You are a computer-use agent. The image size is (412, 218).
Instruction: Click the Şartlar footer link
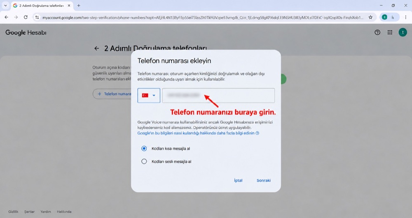[29, 212]
